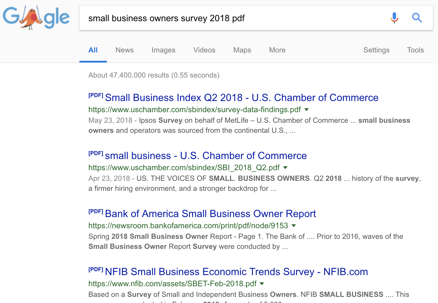Viewport: 438px width, 303px height.
Task: Expand dropdown arrow beside SBET-Feb-2018.pdf URL
Action: pos(262,284)
